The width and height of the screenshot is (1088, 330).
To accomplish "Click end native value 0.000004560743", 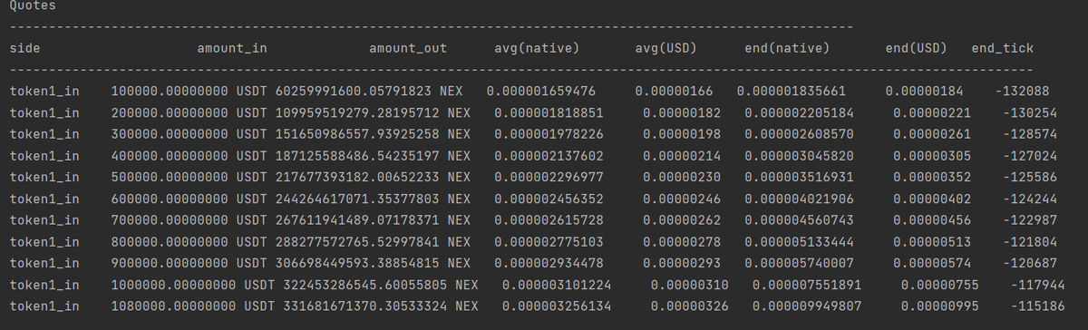I will pos(800,220).
